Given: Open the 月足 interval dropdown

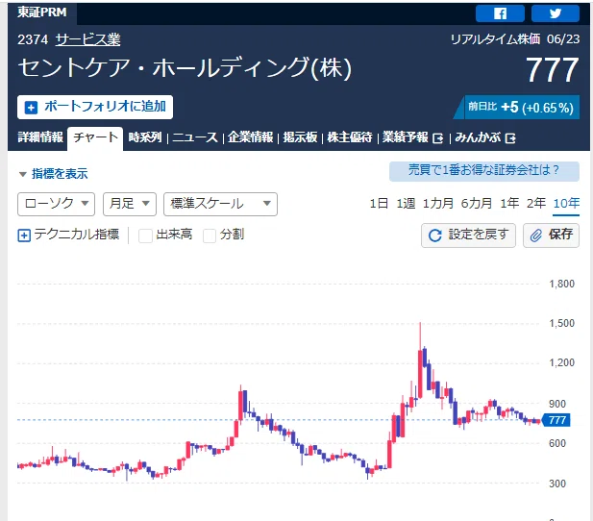Looking at the screenshot, I should [x=130, y=205].
